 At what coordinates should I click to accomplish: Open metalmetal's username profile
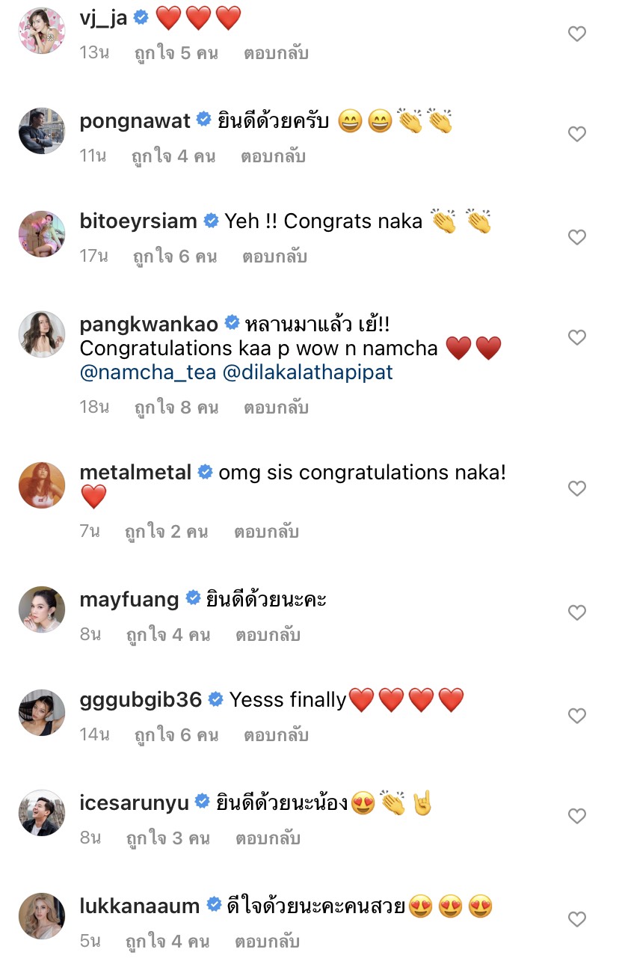pos(138,473)
